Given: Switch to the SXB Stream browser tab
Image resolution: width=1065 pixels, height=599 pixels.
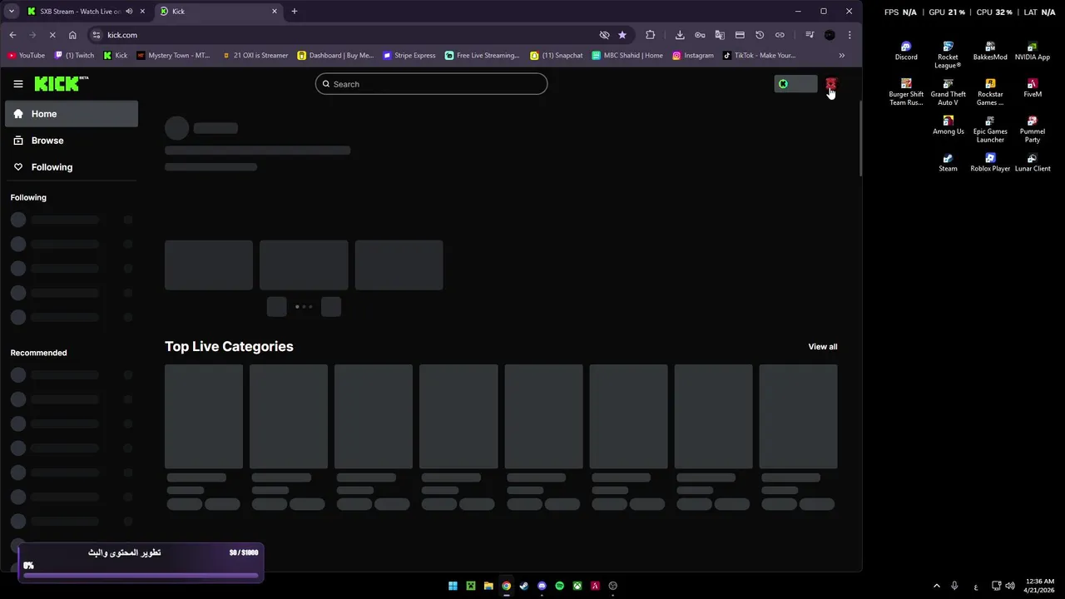Looking at the screenshot, I should (80, 12).
